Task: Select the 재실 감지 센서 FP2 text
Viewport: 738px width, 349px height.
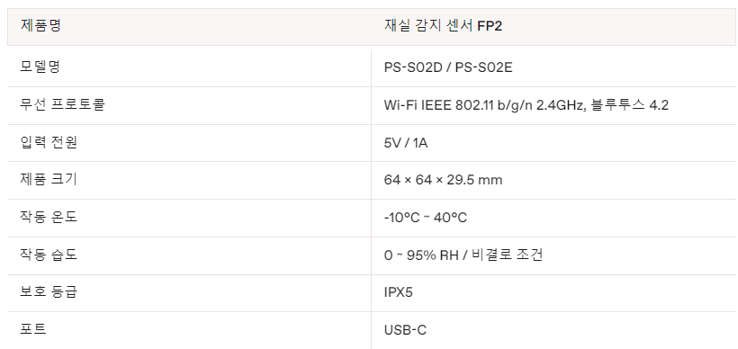Action: tap(443, 26)
